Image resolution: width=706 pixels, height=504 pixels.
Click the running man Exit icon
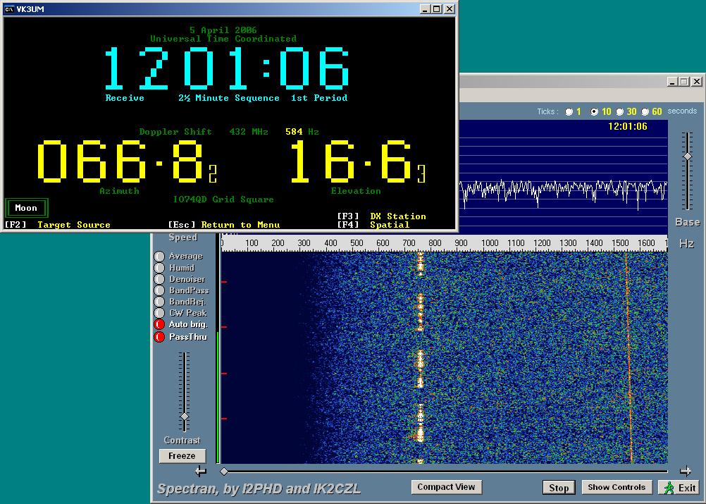point(669,488)
